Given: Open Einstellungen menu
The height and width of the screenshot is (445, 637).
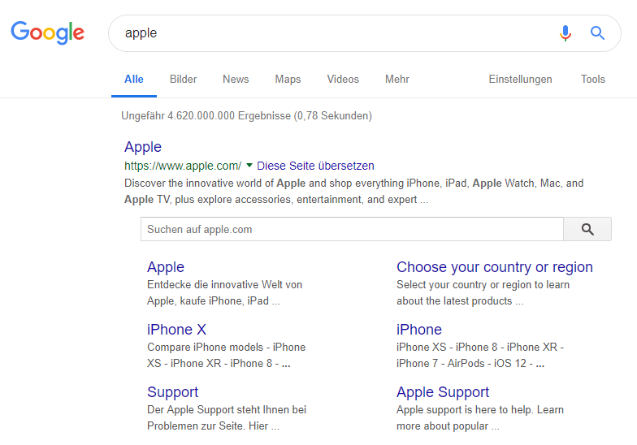Looking at the screenshot, I should click(520, 80).
